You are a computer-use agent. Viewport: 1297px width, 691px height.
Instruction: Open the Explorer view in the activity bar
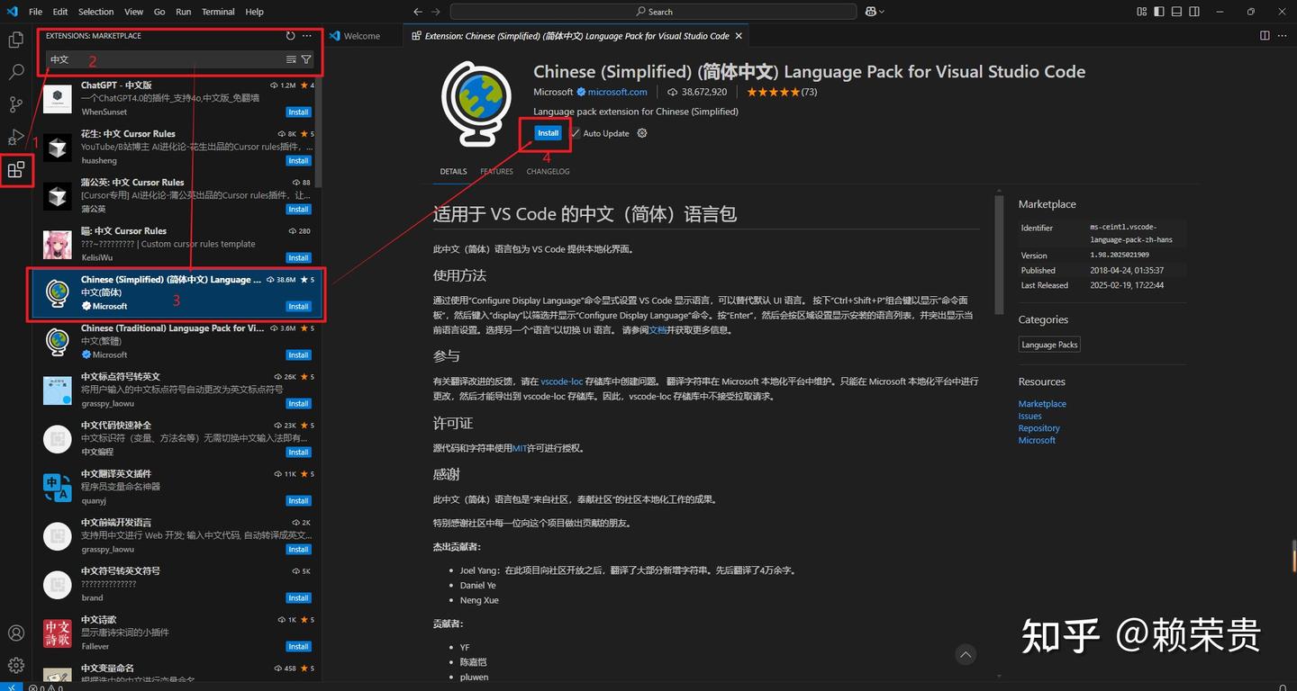[x=15, y=40]
